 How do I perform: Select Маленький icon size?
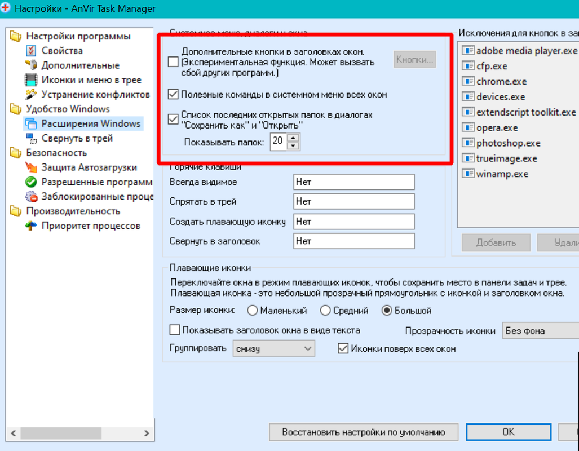252,310
